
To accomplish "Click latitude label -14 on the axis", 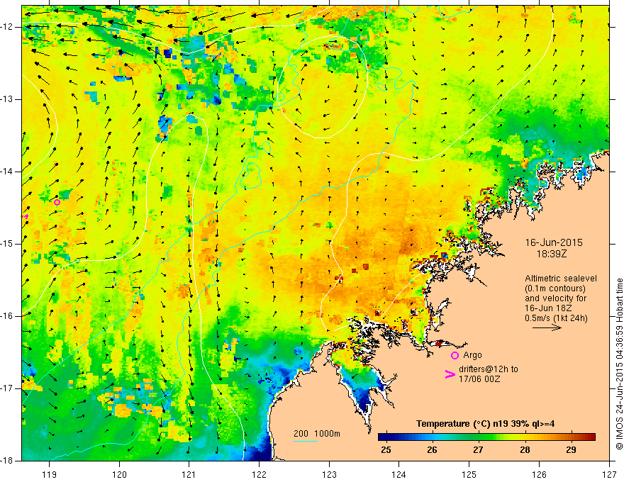I will pos(7,172).
